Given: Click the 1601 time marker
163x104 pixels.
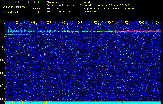Looking at the screenshot, I should [17, 23].
